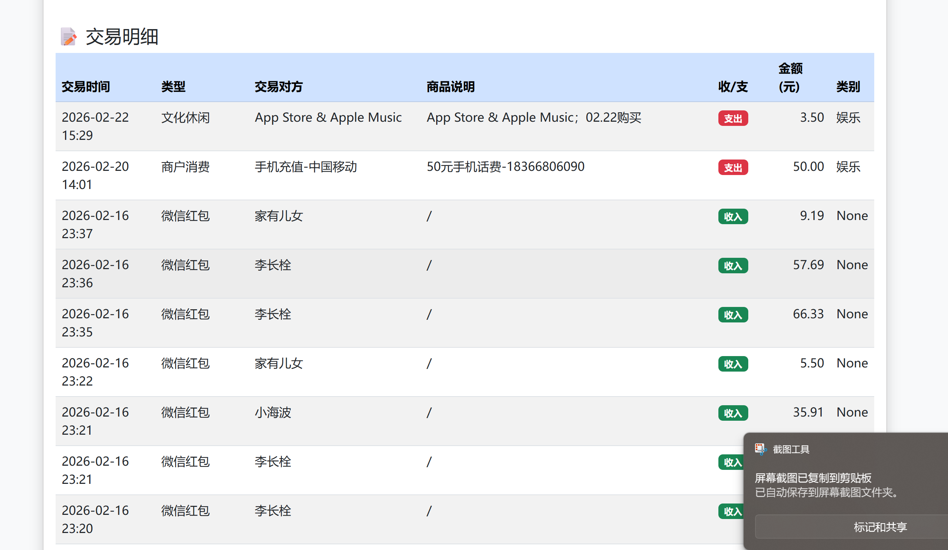Click the 收入 badge in the 9.19 row

click(x=733, y=217)
